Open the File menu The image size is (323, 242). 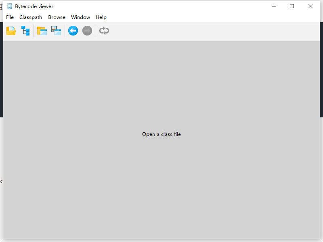10,17
